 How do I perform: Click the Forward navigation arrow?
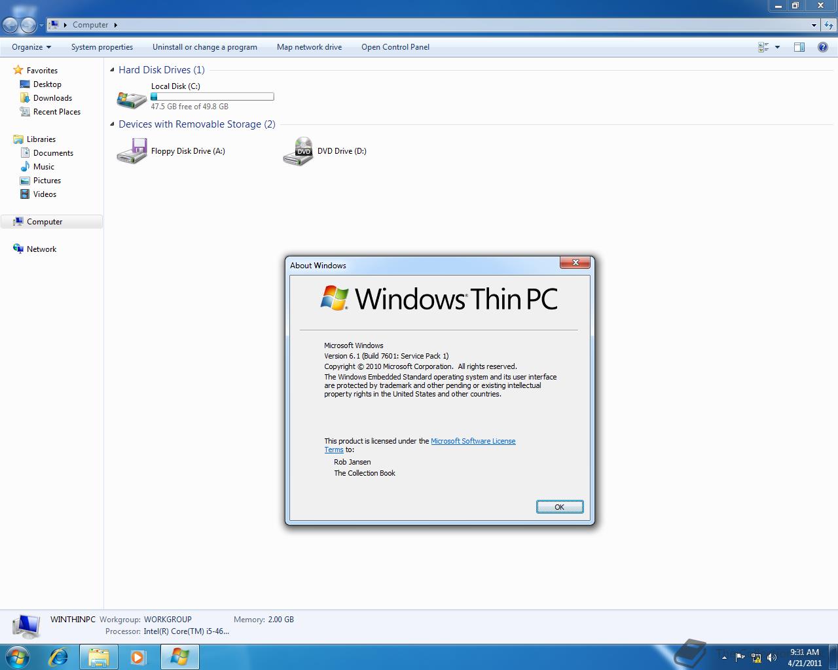coord(28,25)
